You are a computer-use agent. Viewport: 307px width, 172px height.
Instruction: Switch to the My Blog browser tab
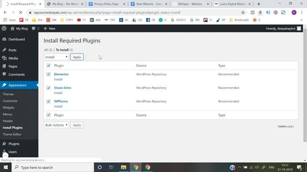65,4
